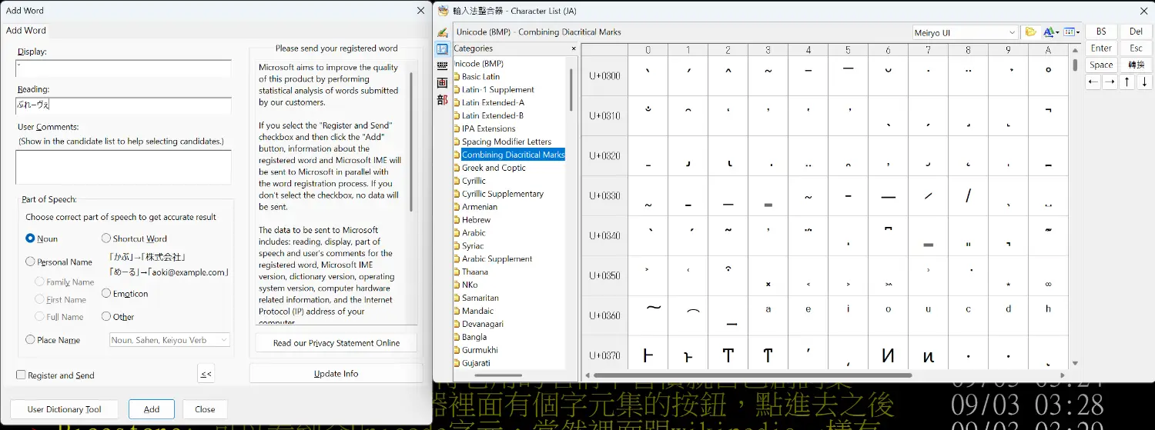Select the Character List applet icon

[x=442, y=49]
